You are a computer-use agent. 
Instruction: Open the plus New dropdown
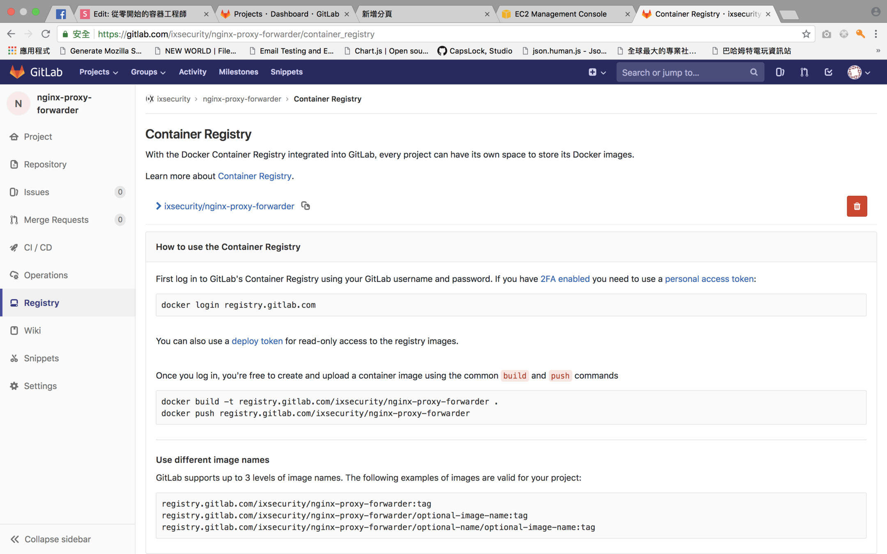pyautogui.click(x=597, y=72)
